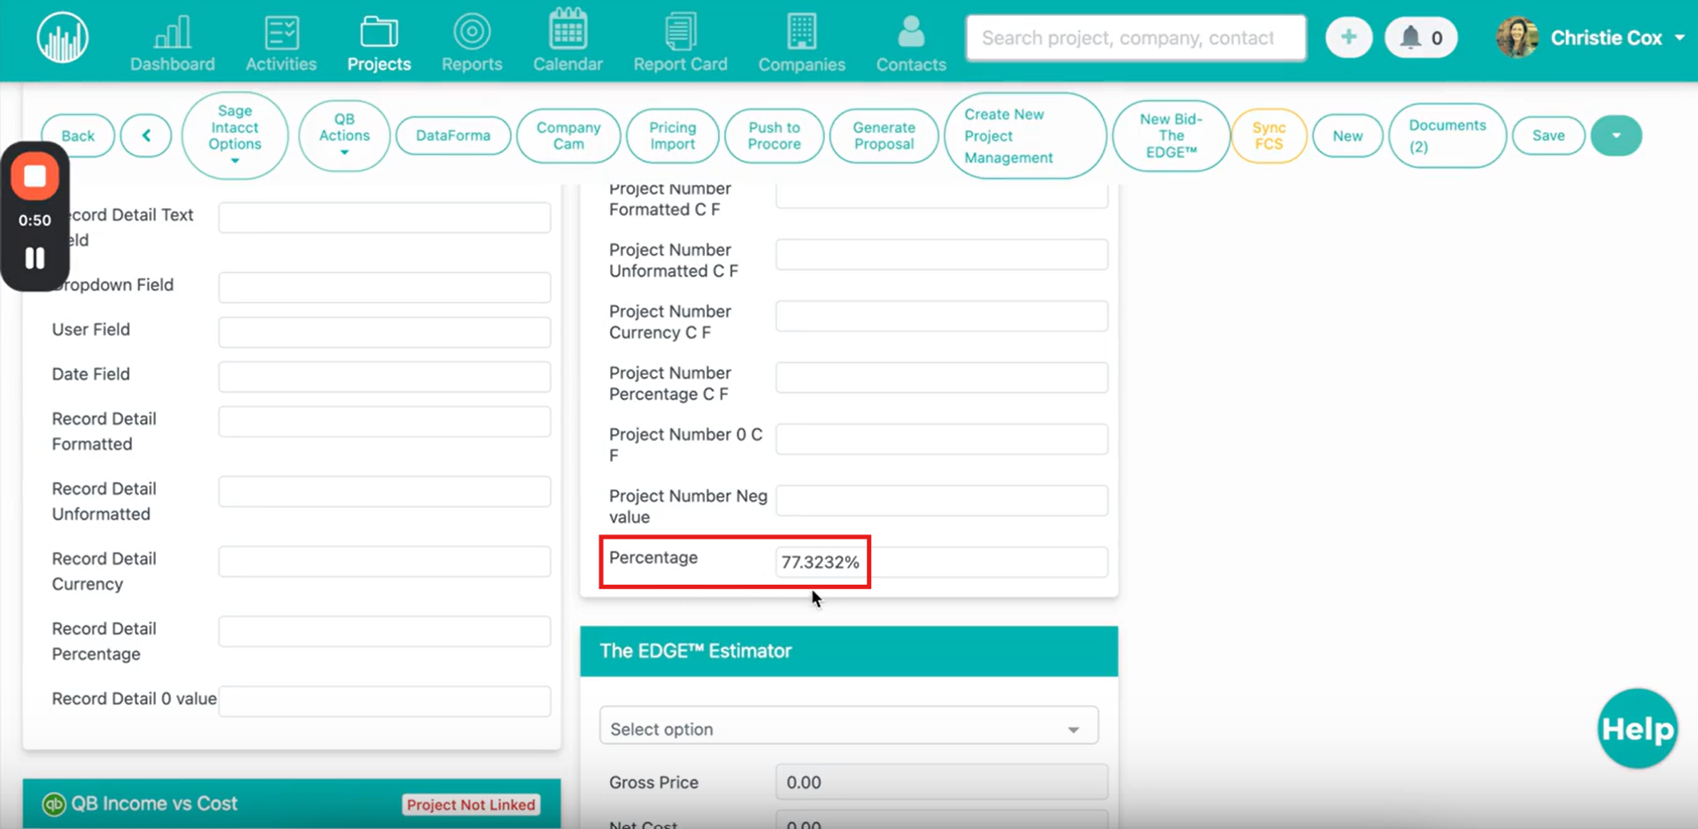The height and width of the screenshot is (829, 1698).
Task: Click the notification bell icon
Action: (x=1410, y=38)
